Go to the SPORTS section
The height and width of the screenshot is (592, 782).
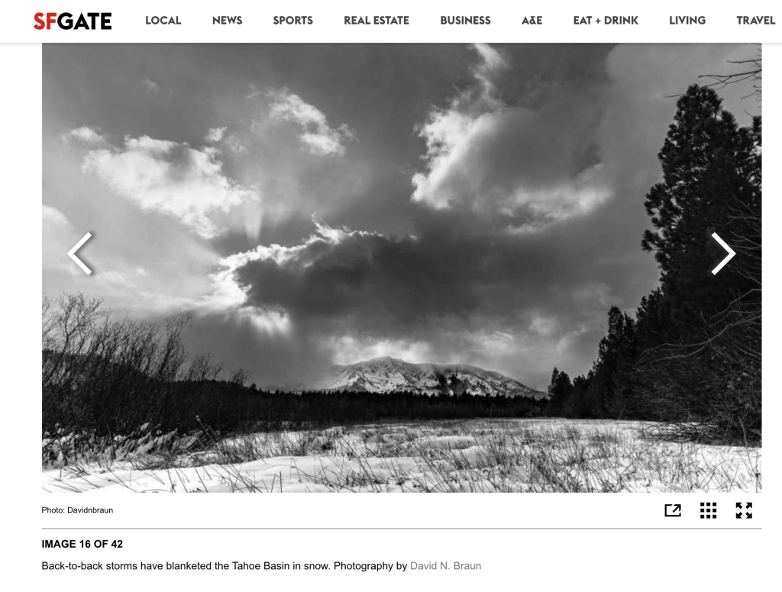pyautogui.click(x=292, y=21)
